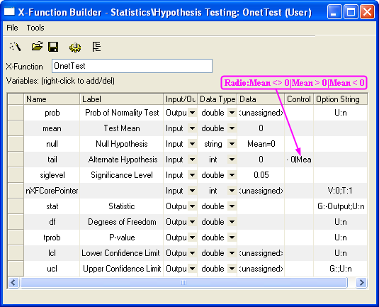Click the Control cell of the tail row

[x=299, y=160]
